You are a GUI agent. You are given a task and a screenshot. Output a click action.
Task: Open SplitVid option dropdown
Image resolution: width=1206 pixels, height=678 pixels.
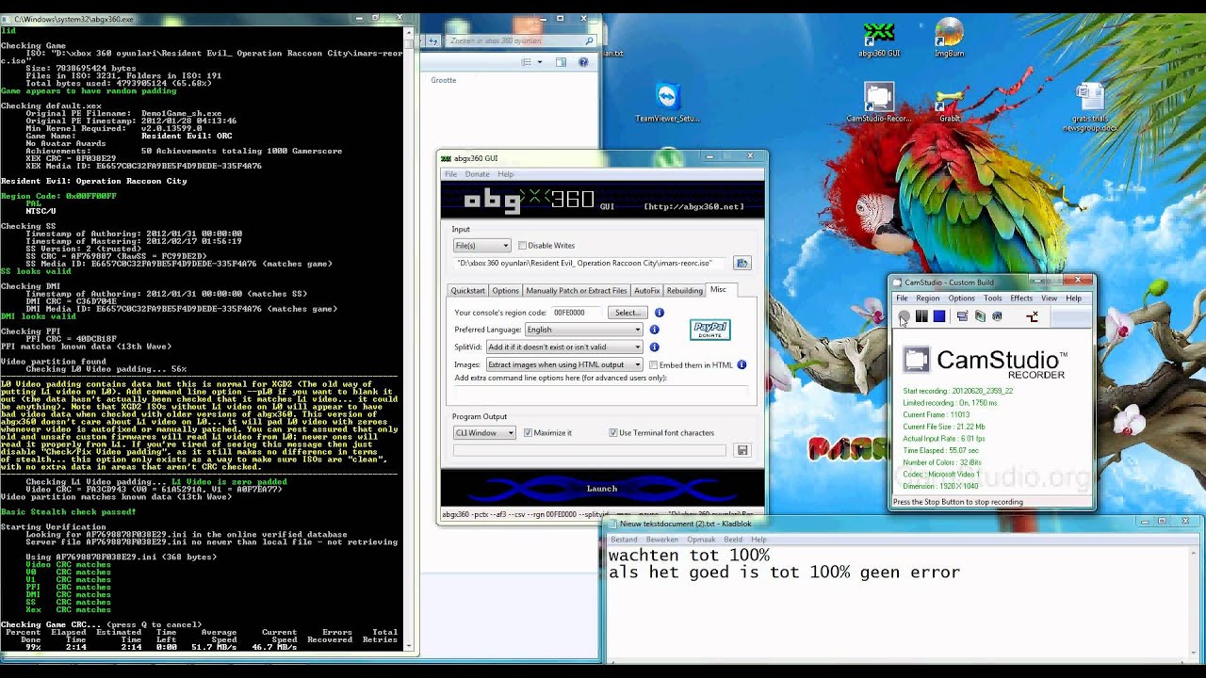[x=563, y=347]
